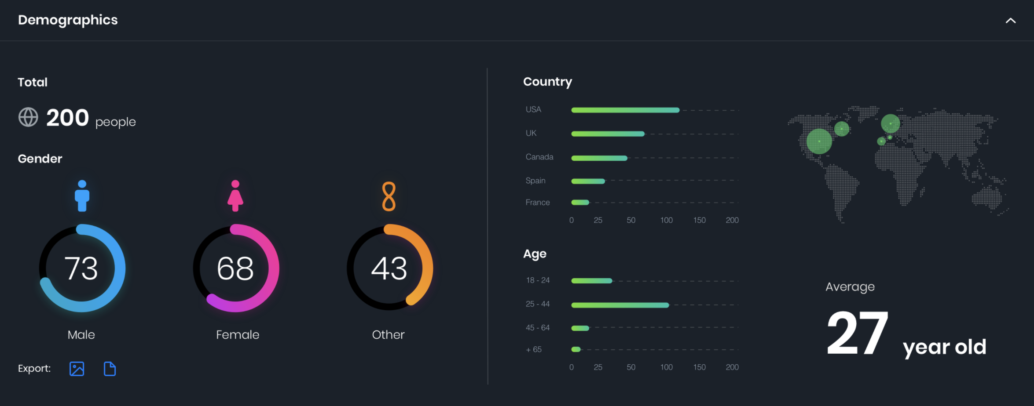
Task: Click the 'Export:' label
Action: [x=34, y=369]
